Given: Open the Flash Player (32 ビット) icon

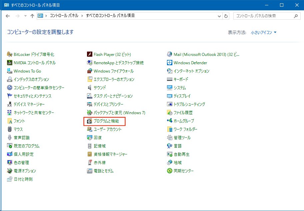Looking at the screenshot, I should point(90,54).
